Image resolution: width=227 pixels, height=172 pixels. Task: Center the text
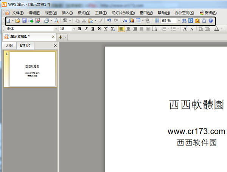(128, 29)
